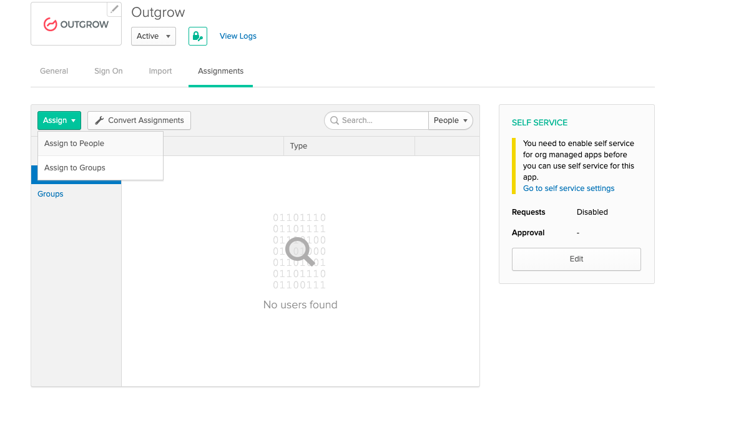Open the Active status dropdown
Screen dimensions: 736x425
pyautogui.click(x=154, y=36)
